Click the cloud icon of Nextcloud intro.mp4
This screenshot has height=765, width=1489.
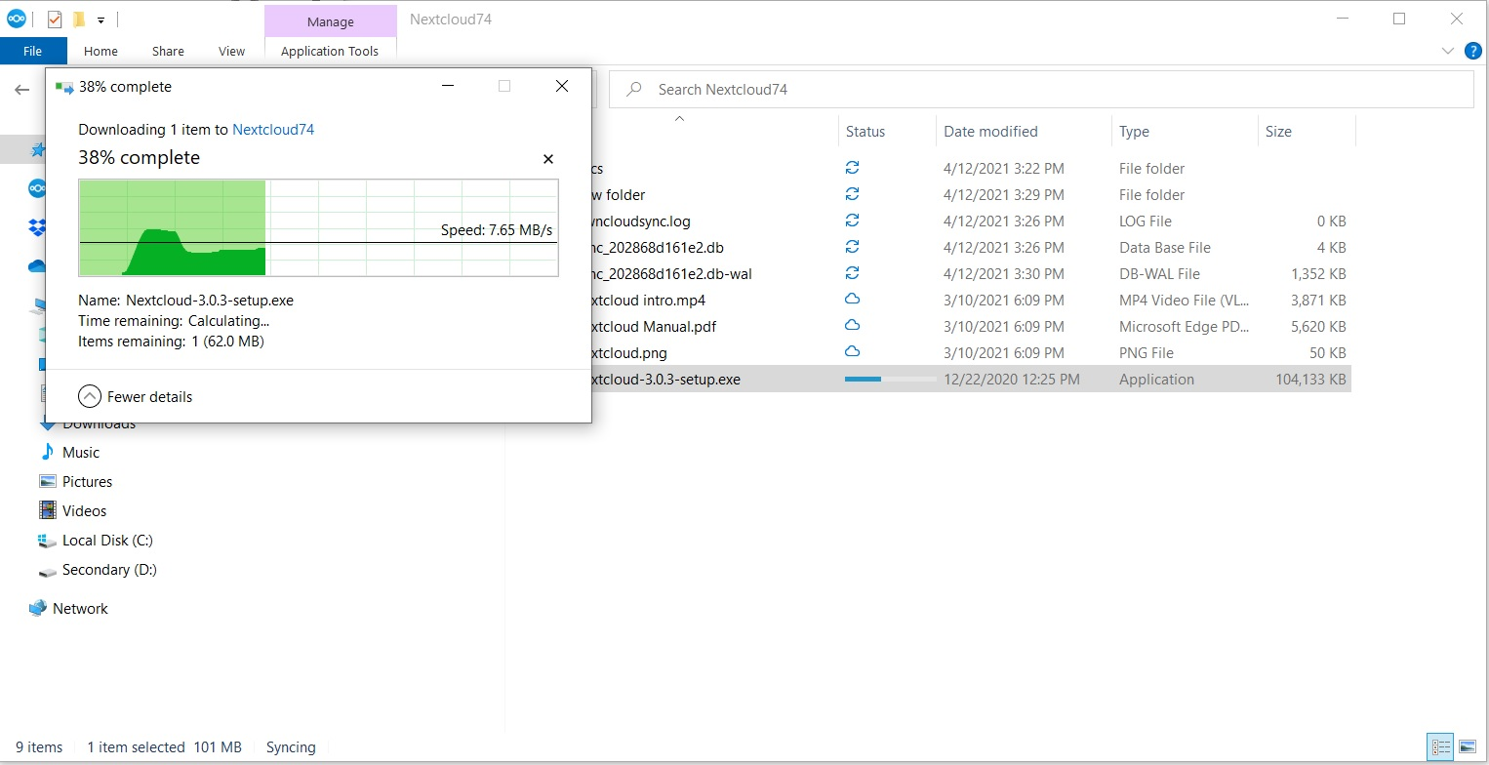coord(852,299)
